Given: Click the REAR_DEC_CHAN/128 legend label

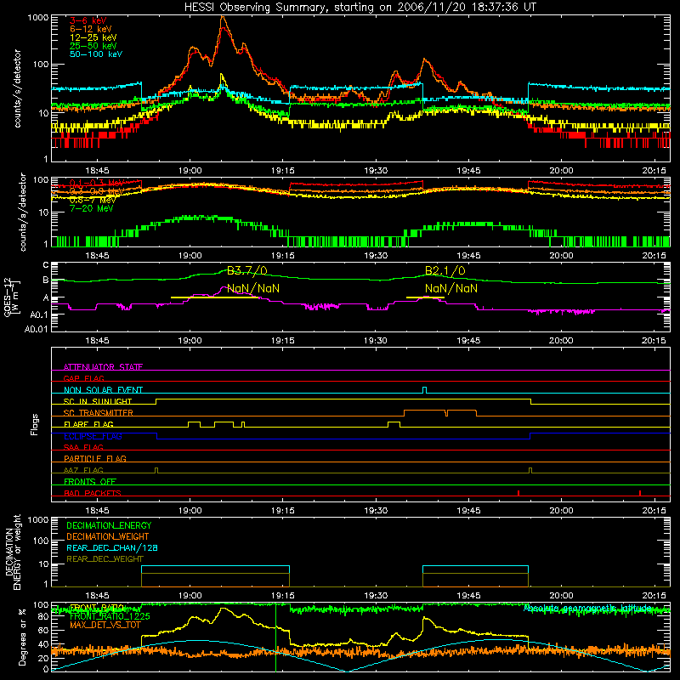Looking at the screenshot, I should (112, 547).
